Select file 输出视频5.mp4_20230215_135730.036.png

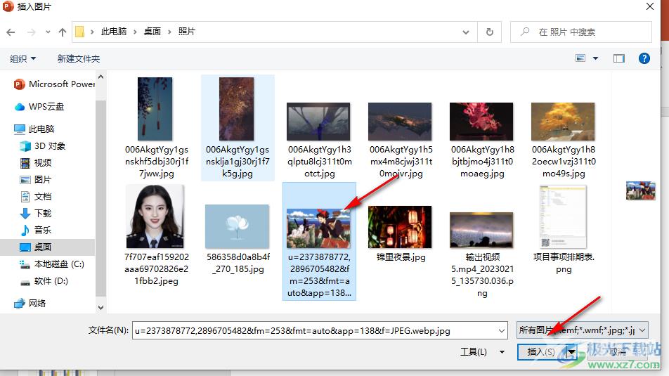coord(482,255)
